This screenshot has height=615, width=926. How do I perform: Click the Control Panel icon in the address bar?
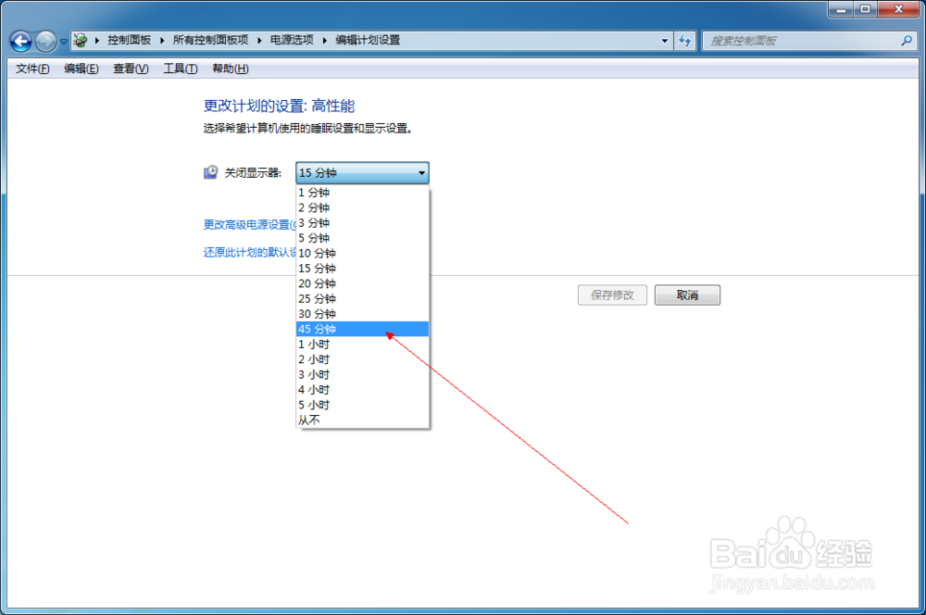81,40
